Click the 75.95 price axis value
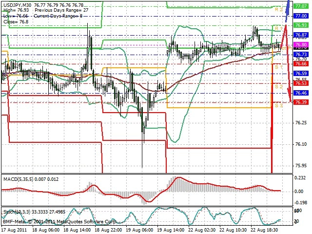The width and height of the screenshot is (312, 234). [x=301, y=166]
